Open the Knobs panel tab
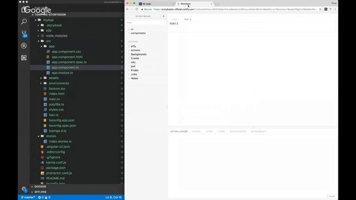This screenshot has width=356, height=200. (x=221, y=132)
